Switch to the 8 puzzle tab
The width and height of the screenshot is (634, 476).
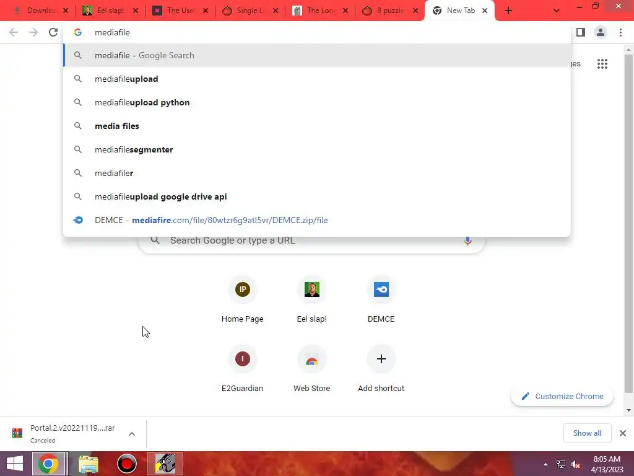tap(385, 11)
